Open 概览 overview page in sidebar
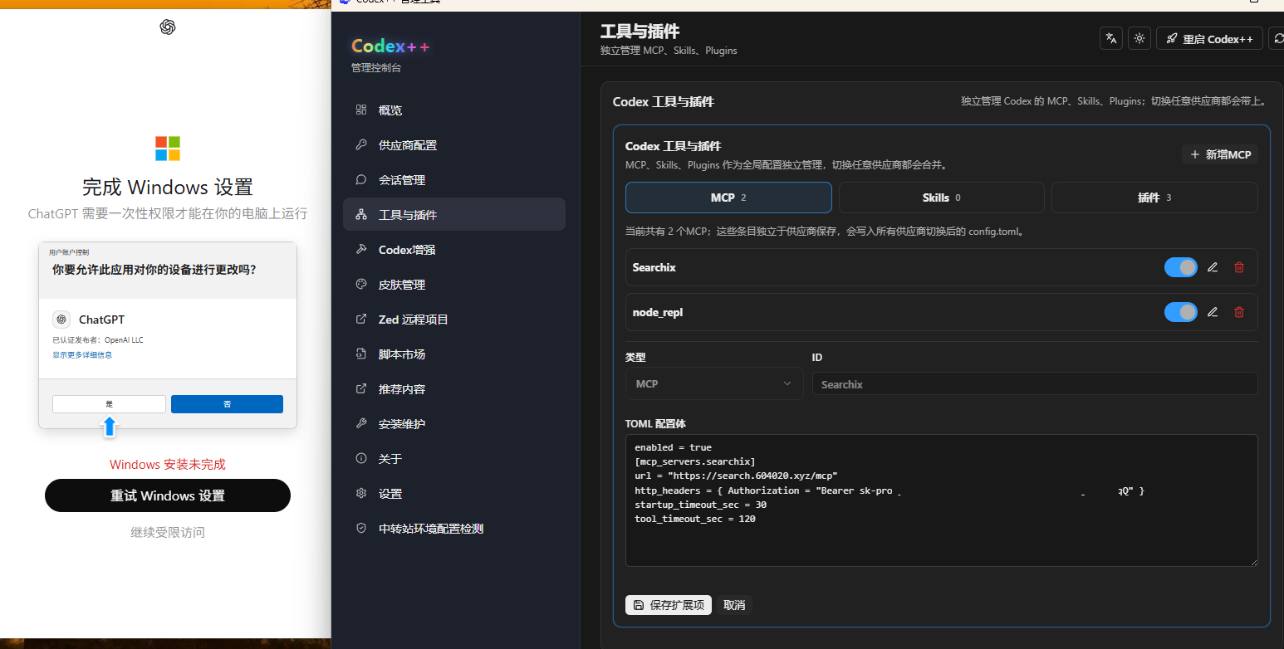This screenshot has height=649, width=1284. [453, 110]
